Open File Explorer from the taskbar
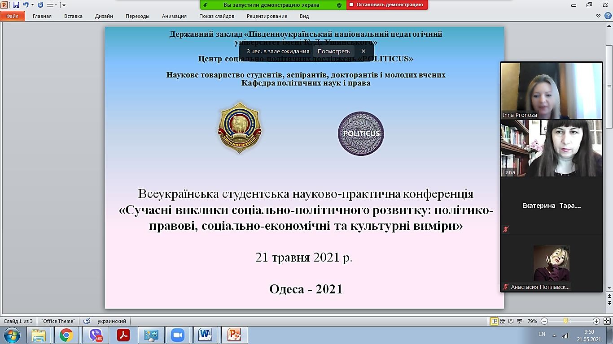613x344 pixels. pos(39,335)
